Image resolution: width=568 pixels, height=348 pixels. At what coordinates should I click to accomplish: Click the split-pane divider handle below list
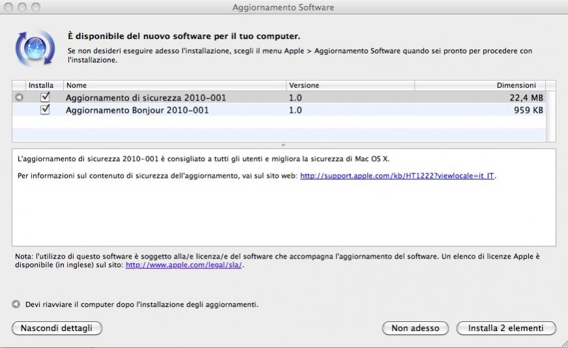(283, 145)
